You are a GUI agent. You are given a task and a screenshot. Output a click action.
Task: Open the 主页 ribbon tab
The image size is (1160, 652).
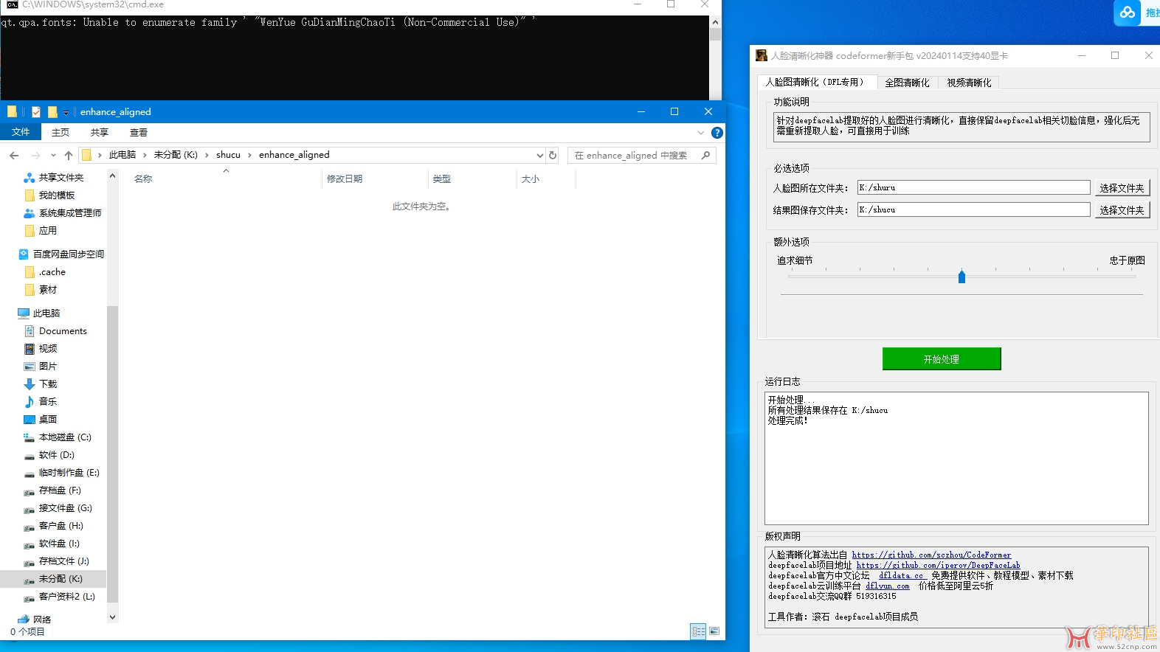(61, 132)
